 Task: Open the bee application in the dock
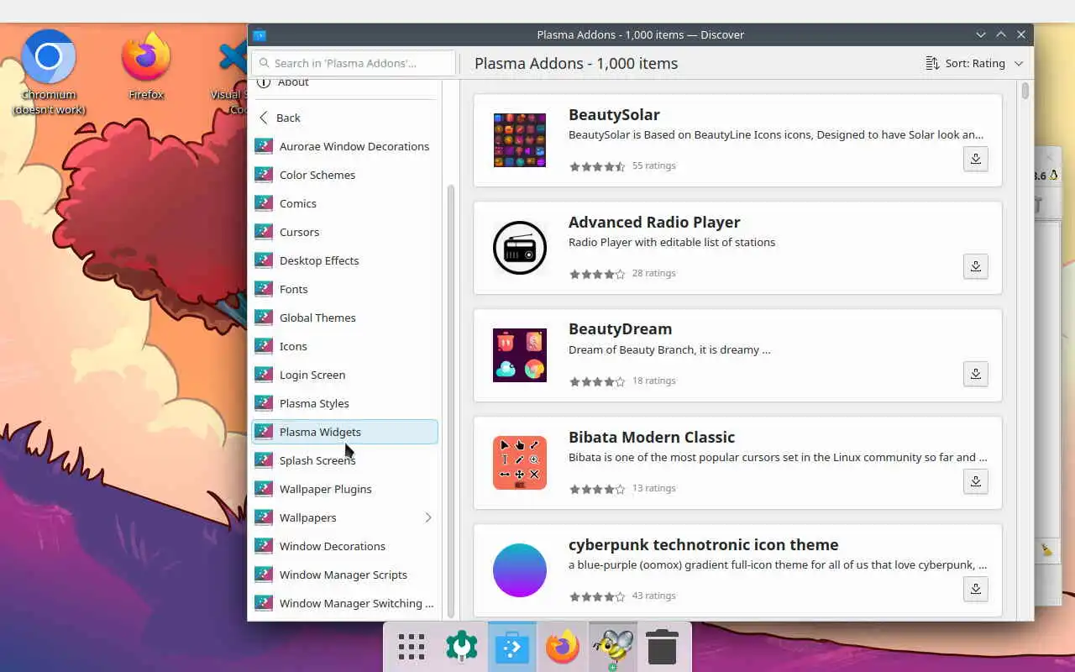612,648
